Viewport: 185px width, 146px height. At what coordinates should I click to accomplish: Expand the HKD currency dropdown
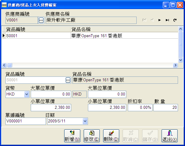27,94
